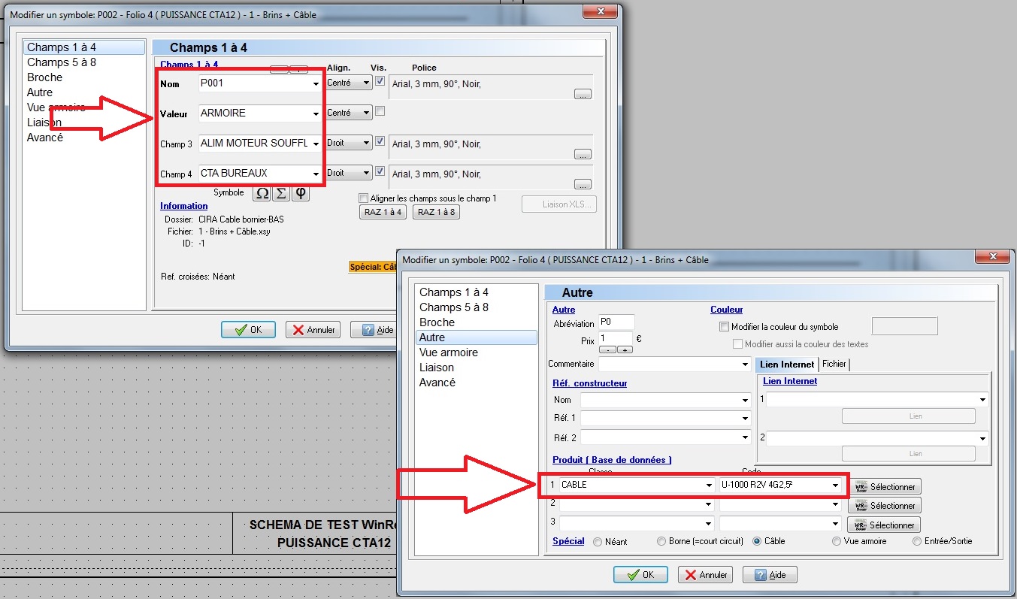1017x599 pixels.
Task: Open font settings for the Champ 4 field
Action: [x=583, y=184]
